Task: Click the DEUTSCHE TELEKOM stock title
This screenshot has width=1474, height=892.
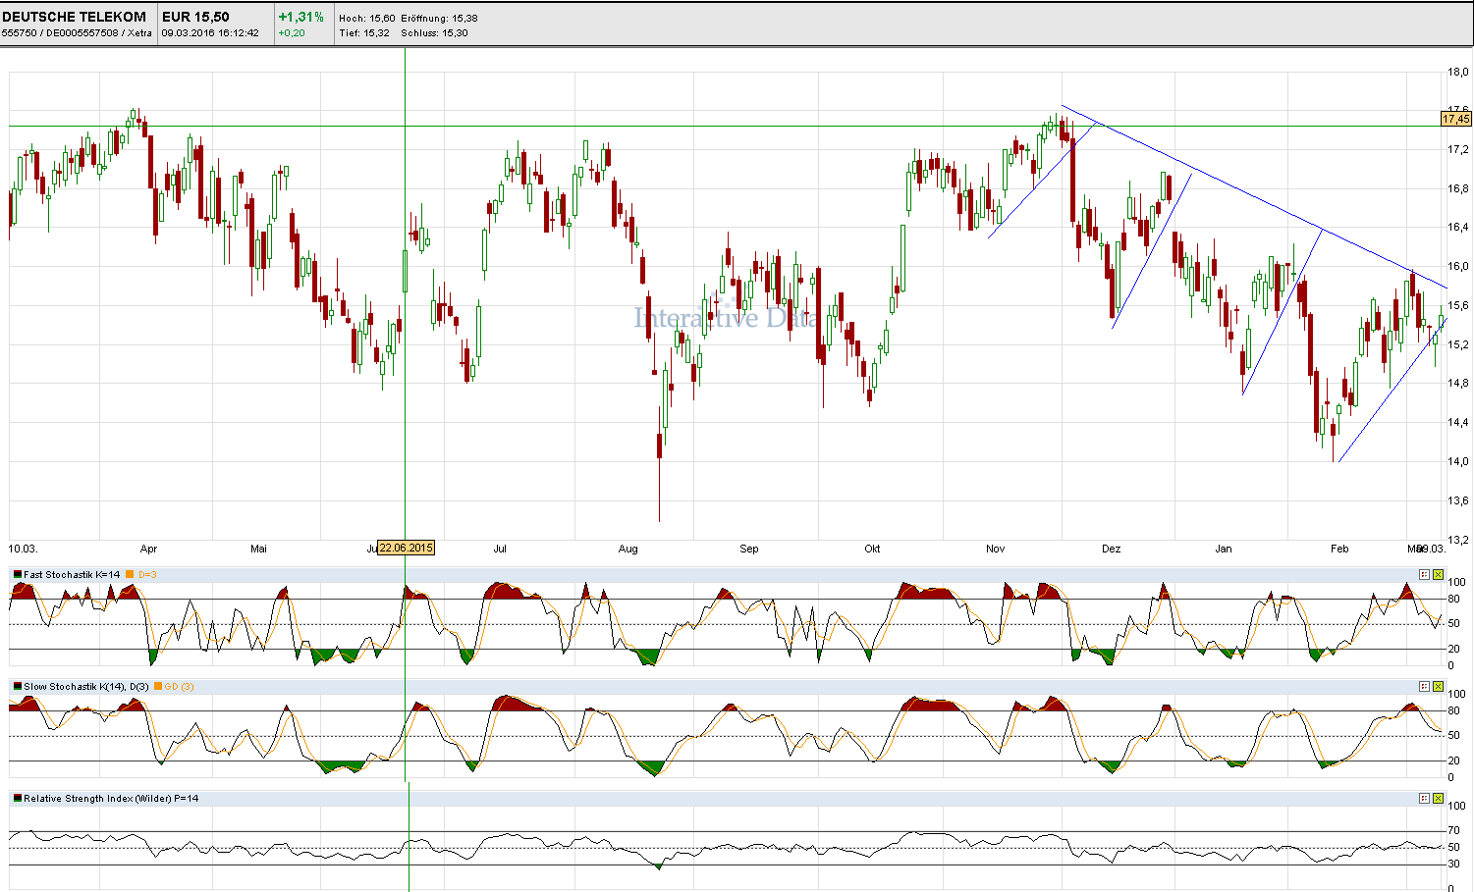Action: pos(75,17)
